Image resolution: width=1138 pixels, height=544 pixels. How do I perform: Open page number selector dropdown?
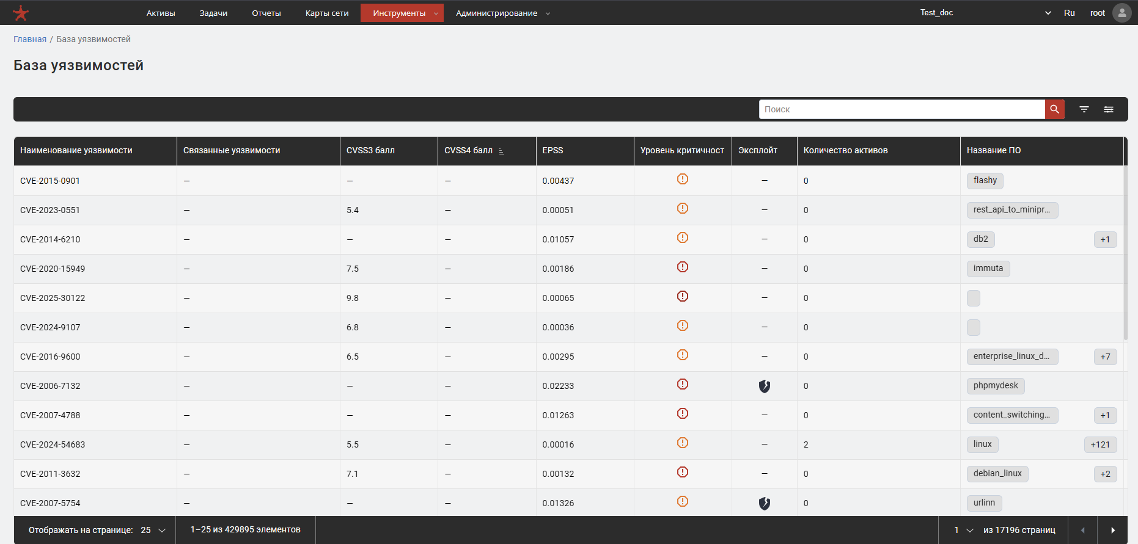point(963,530)
